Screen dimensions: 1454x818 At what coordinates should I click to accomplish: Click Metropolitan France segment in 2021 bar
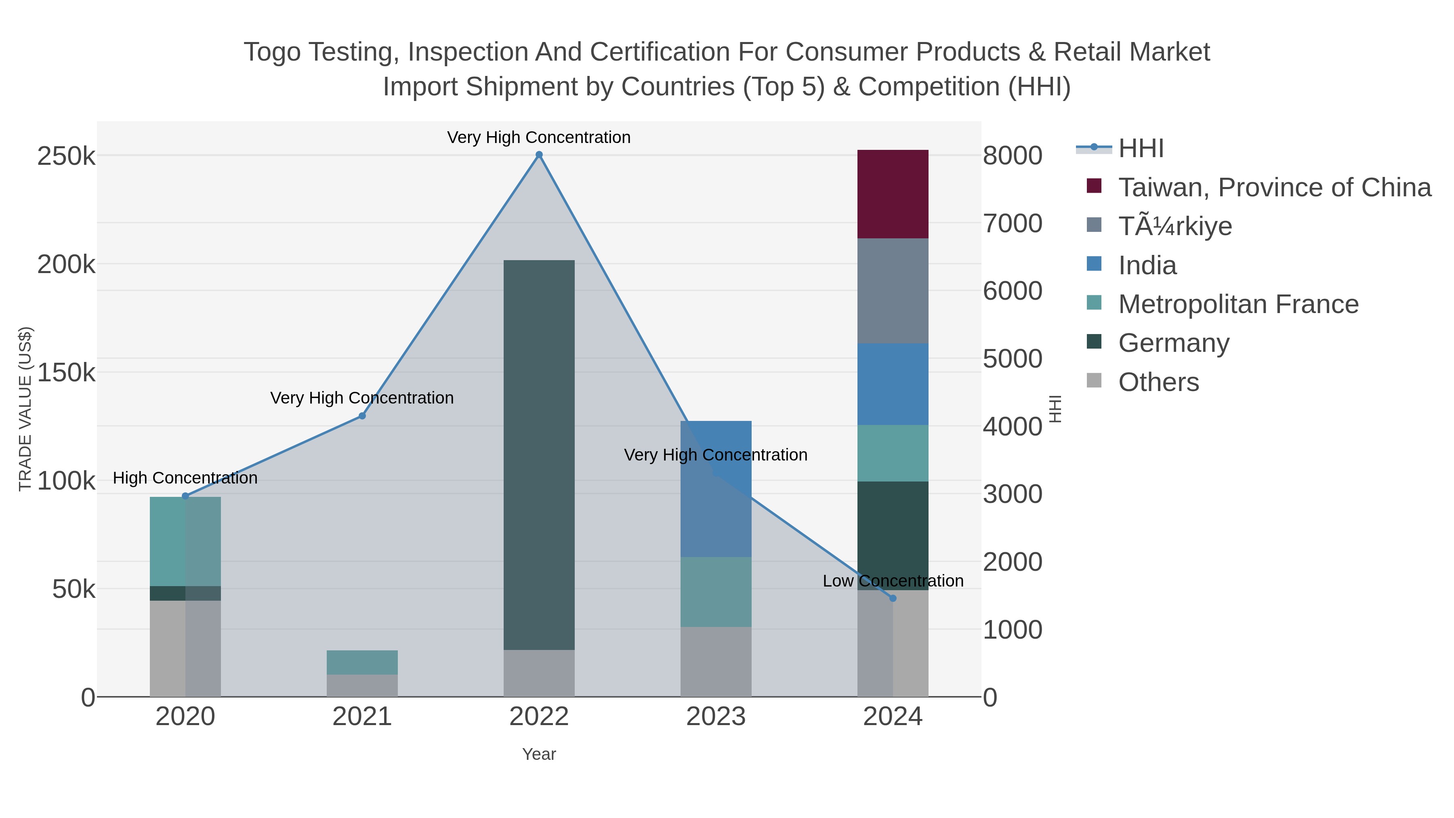(x=362, y=662)
